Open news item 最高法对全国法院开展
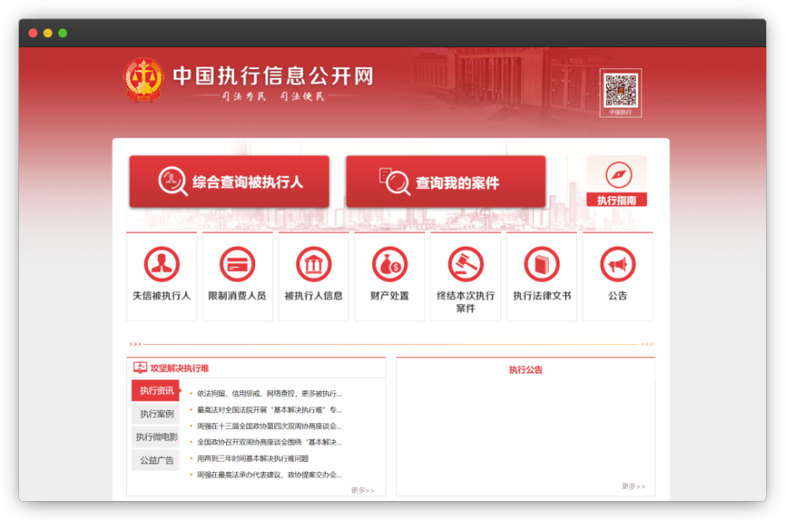 click(x=269, y=410)
